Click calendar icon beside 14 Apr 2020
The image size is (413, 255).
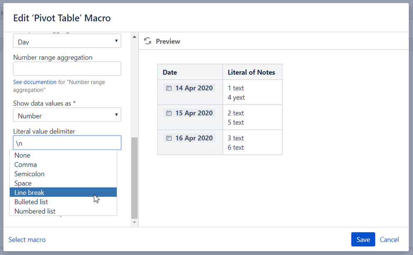pos(169,88)
